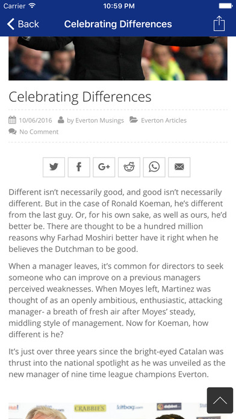Share the post via Reddit icon
The image size is (236, 419).
click(x=129, y=167)
